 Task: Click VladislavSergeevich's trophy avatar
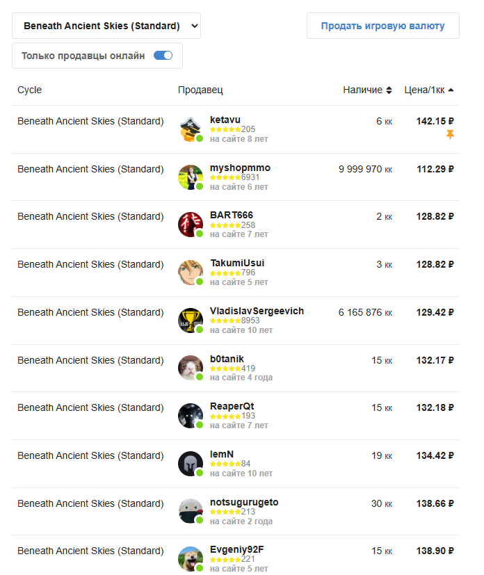[191, 321]
